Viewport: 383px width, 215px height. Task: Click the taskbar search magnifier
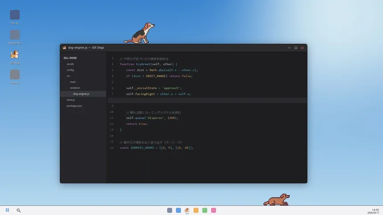pyautogui.click(x=19, y=210)
